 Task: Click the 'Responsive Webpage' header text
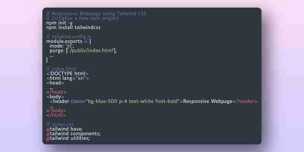pyautogui.click(x=207, y=101)
